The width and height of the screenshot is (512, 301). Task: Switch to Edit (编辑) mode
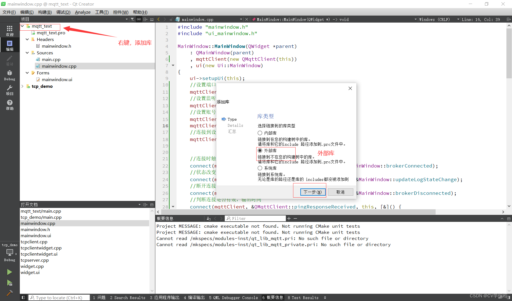[x=9, y=45]
